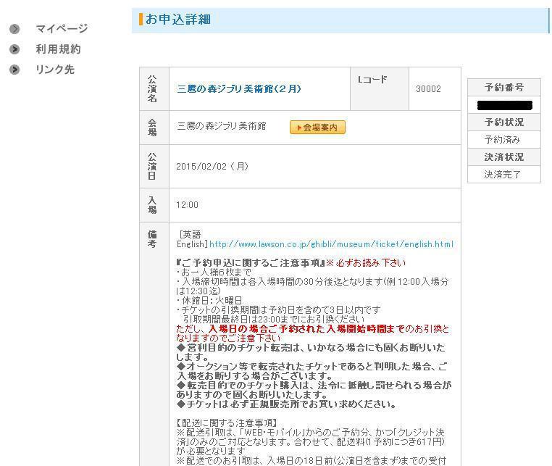
Task: Open the 利用規約 sidebar link
Action: tap(58, 49)
